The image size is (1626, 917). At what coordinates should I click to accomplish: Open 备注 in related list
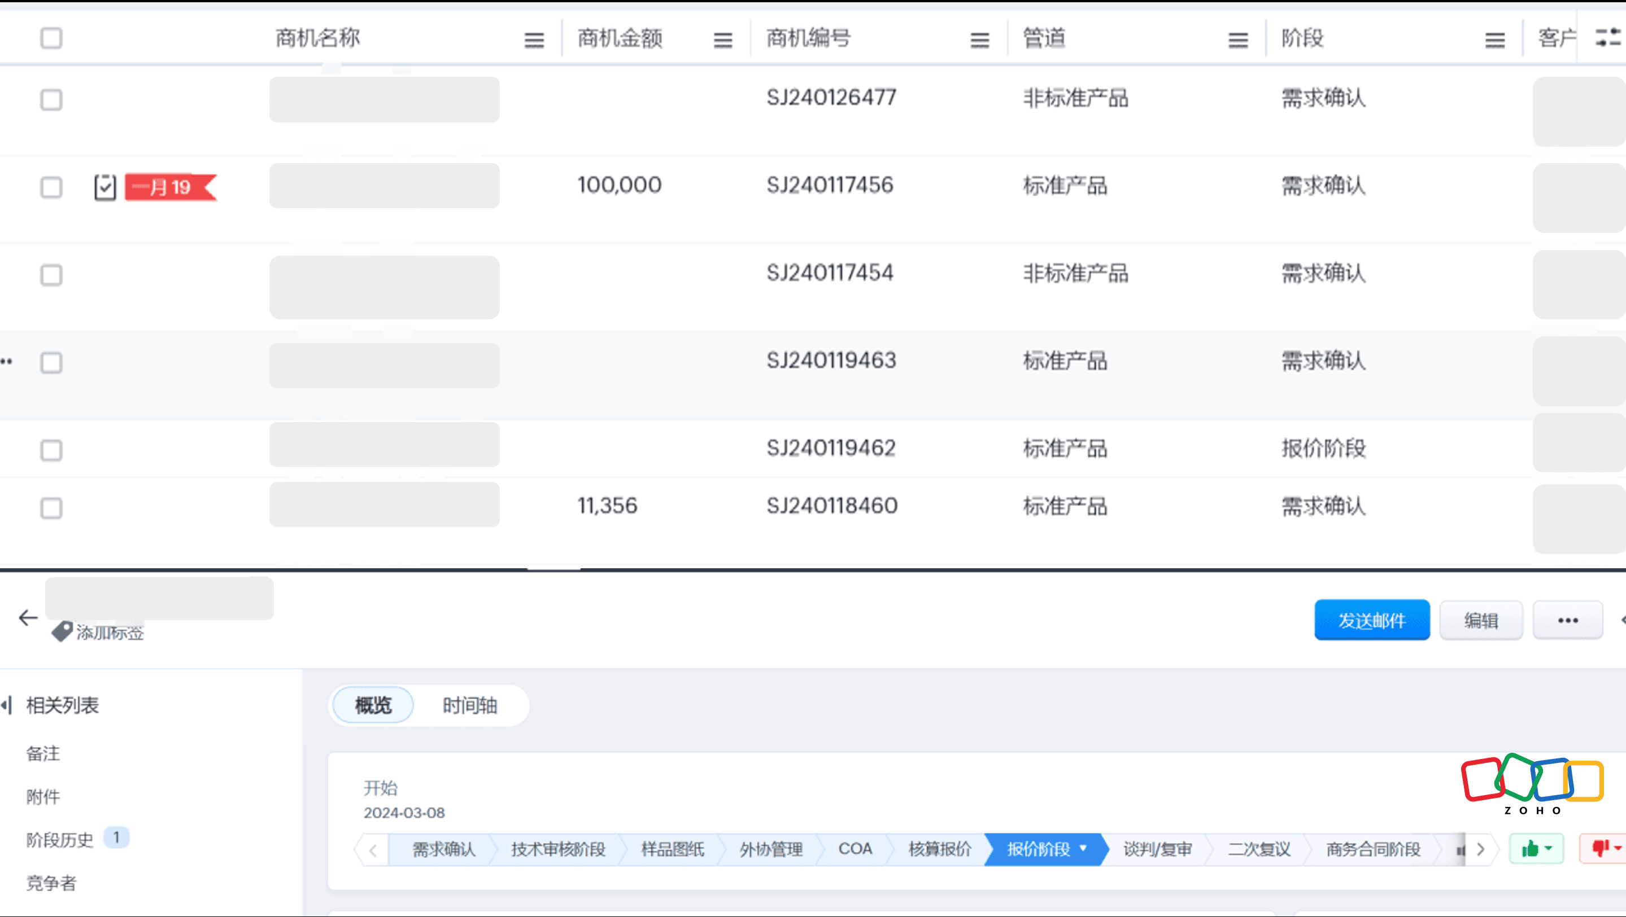click(43, 753)
